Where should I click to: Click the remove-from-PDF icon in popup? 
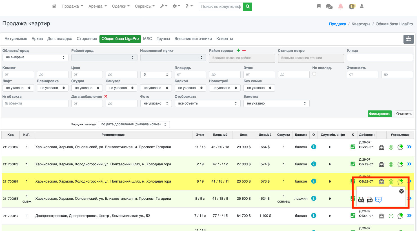pos(370,200)
